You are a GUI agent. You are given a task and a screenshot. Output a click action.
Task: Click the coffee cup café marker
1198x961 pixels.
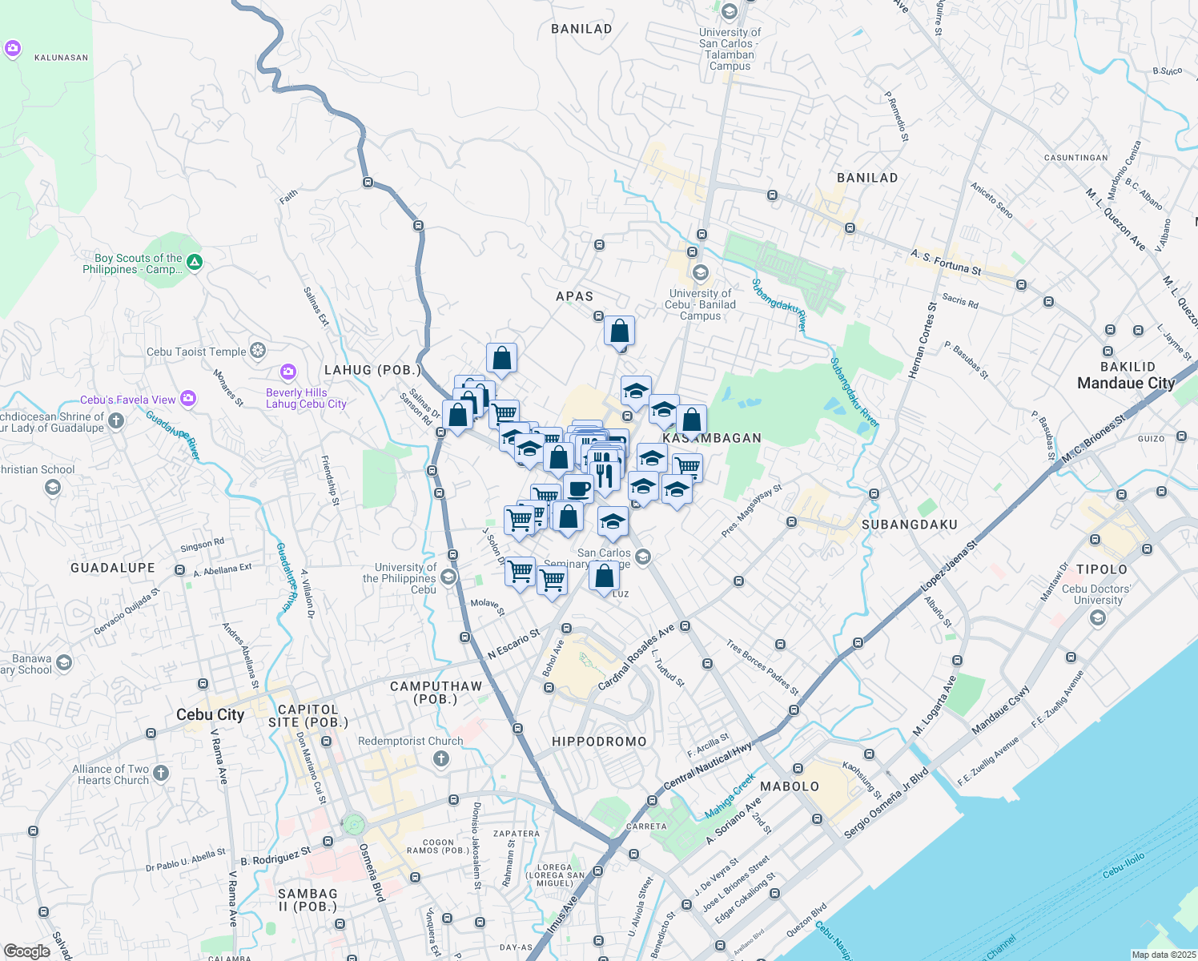point(578,488)
